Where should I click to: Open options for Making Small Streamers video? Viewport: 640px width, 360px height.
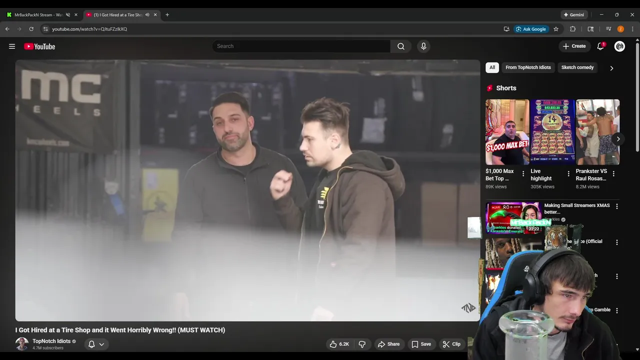click(x=616, y=206)
